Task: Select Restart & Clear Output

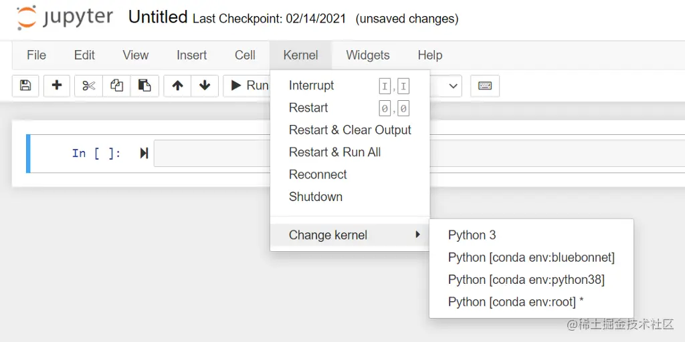Action: click(350, 130)
